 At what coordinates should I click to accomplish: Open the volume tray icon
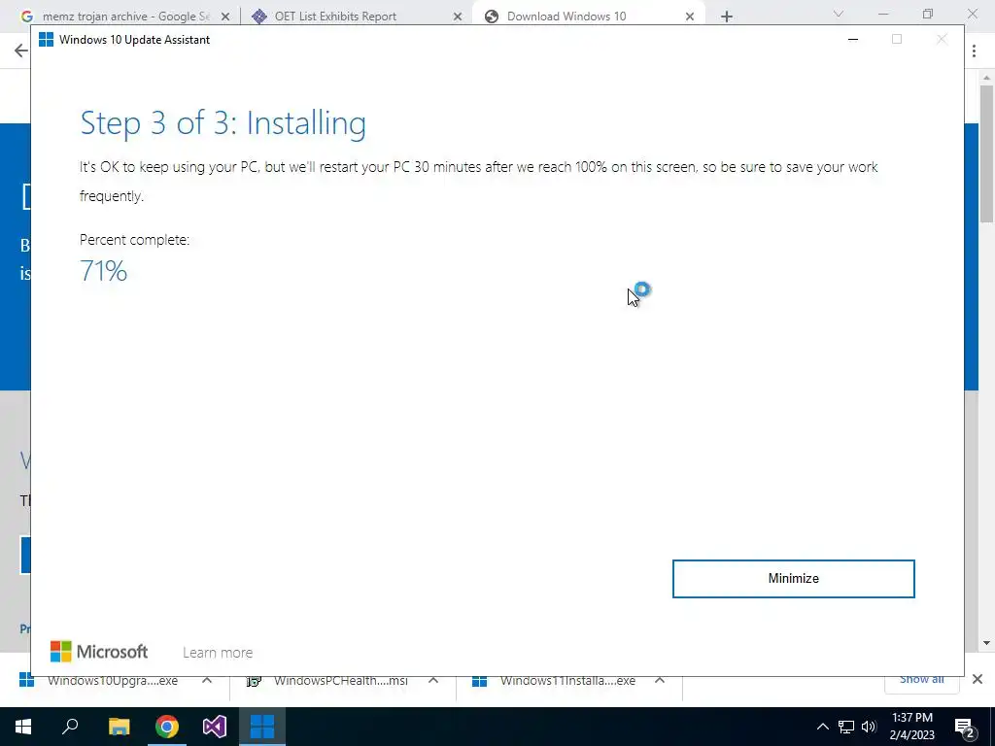[869, 727]
